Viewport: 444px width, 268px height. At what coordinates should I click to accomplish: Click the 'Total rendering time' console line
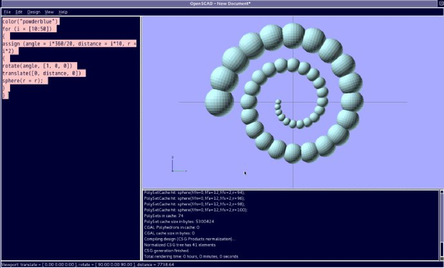(191, 256)
